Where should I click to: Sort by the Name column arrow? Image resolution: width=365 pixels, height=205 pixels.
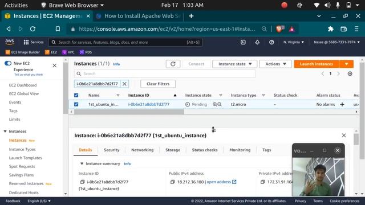118,95
